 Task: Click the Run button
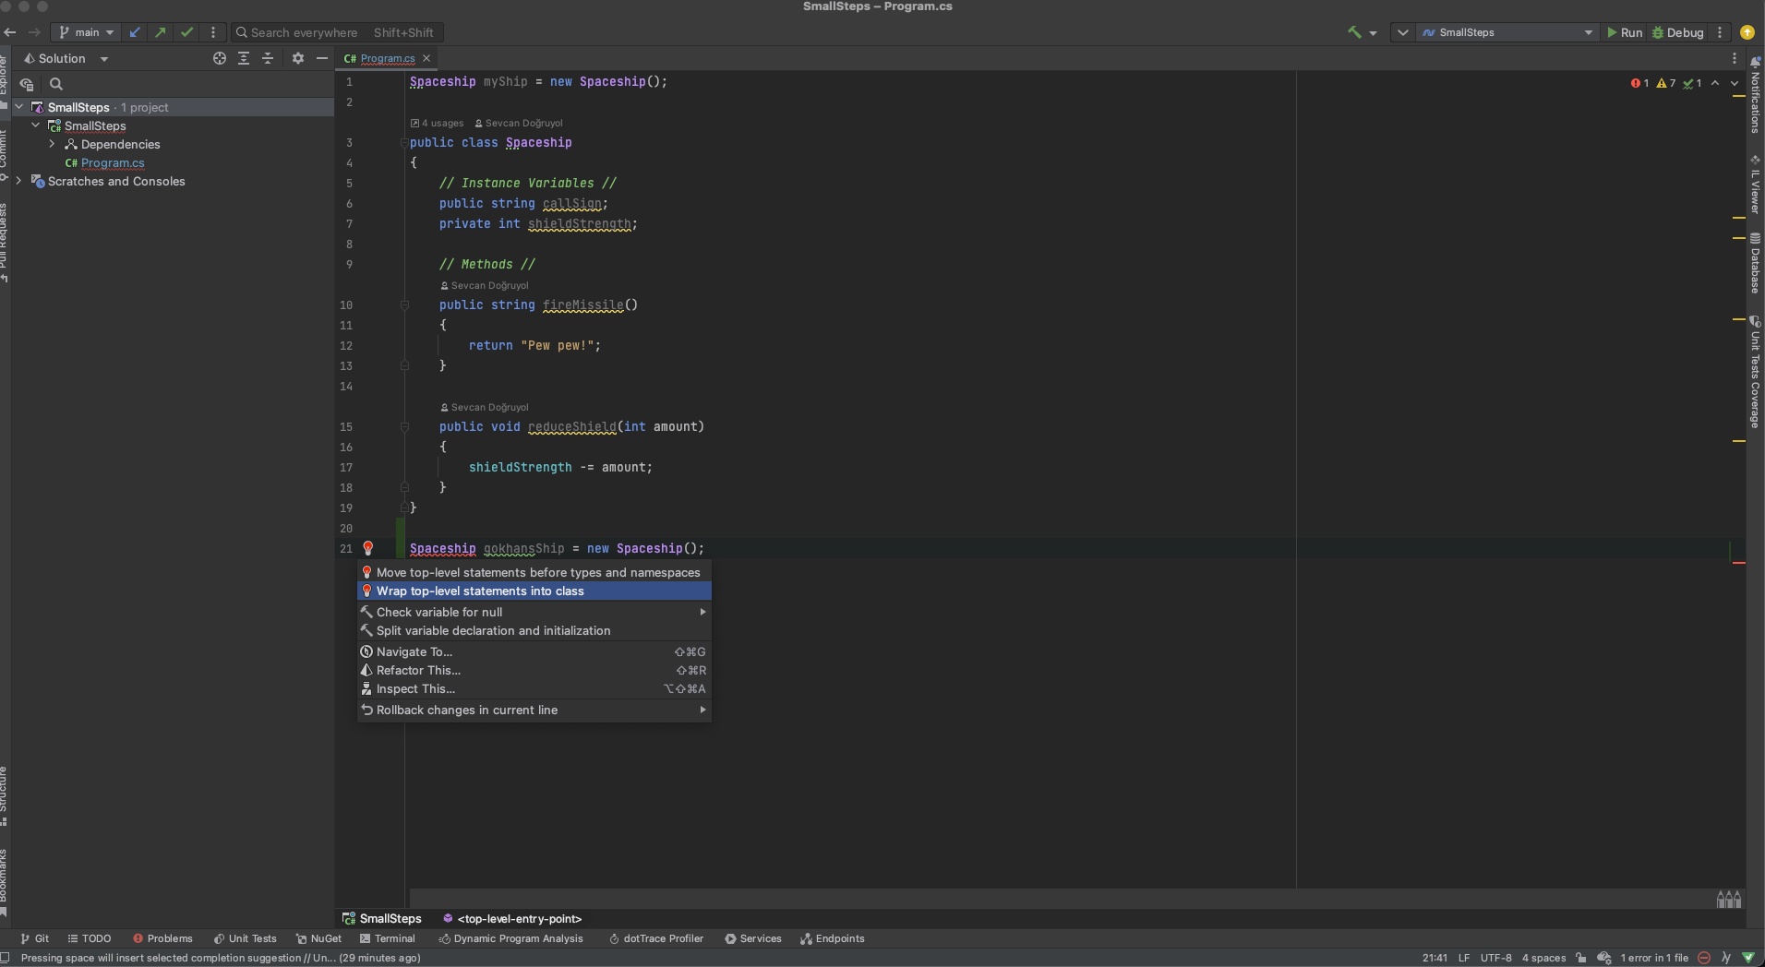pos(1624,32)
